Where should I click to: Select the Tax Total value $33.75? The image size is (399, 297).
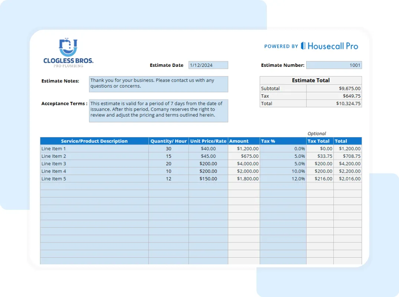pos(325,156)
